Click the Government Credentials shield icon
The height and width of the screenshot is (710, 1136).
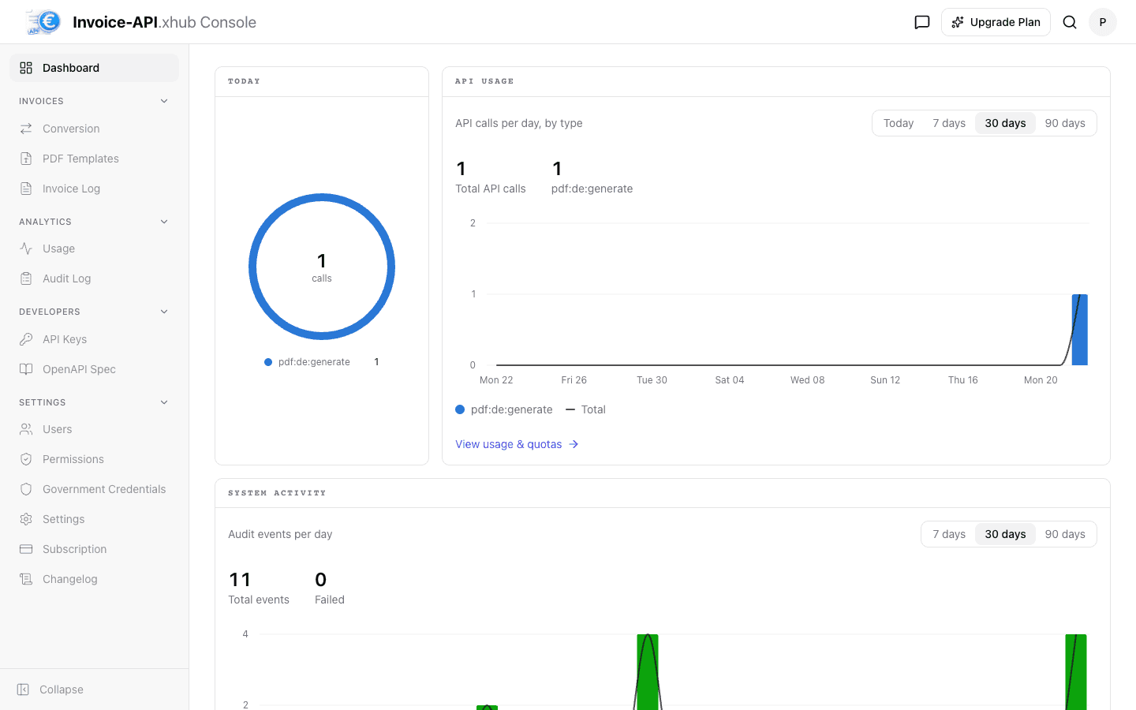pos(26,489)
